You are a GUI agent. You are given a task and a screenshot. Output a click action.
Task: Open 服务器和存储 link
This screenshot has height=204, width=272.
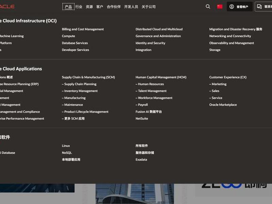coord(145,153)
